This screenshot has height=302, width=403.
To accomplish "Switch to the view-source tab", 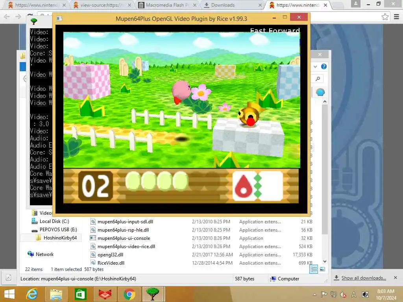I will point(102,5).
